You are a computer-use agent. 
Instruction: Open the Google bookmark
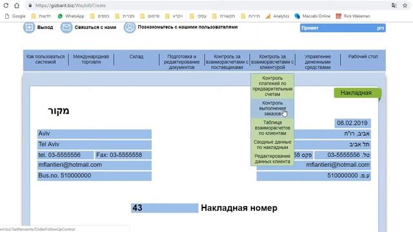click(x=15, y=16)
